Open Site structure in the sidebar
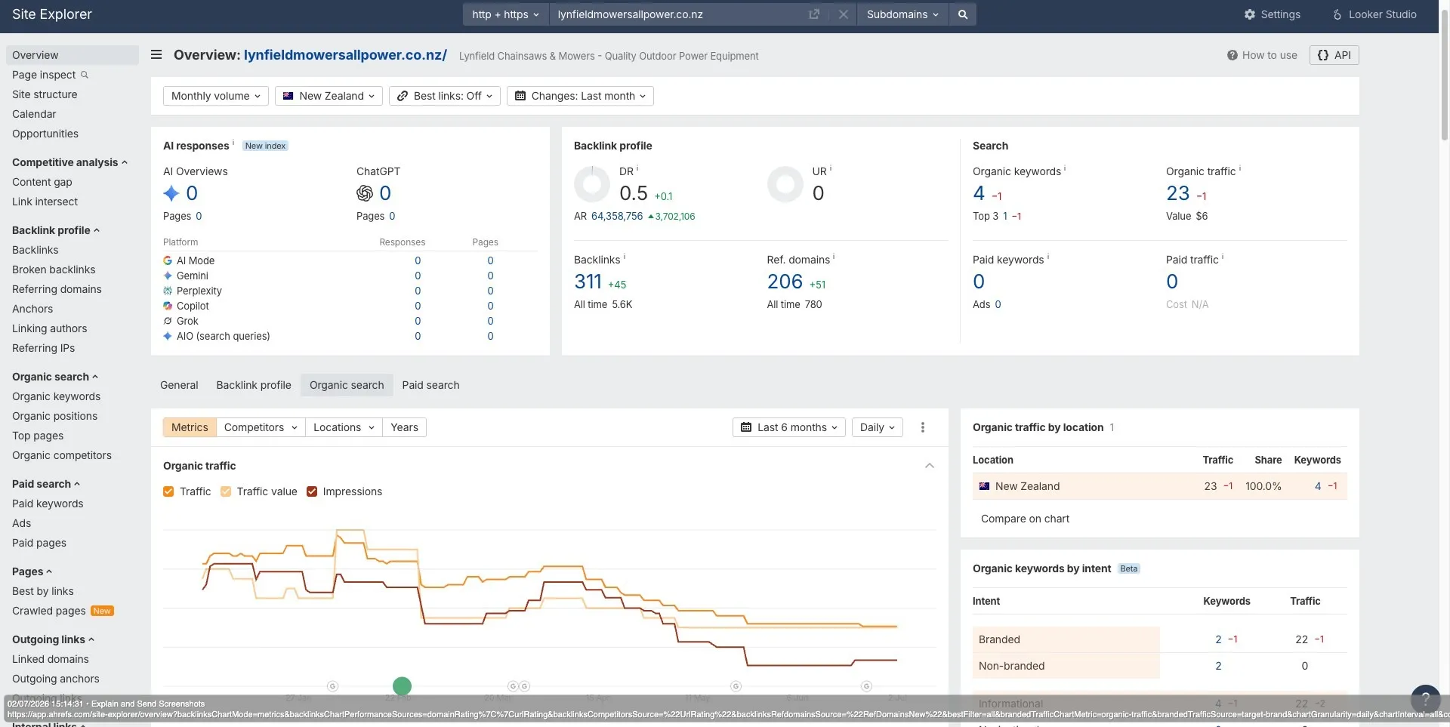1450x727 pixels. (x=45, y=94)
